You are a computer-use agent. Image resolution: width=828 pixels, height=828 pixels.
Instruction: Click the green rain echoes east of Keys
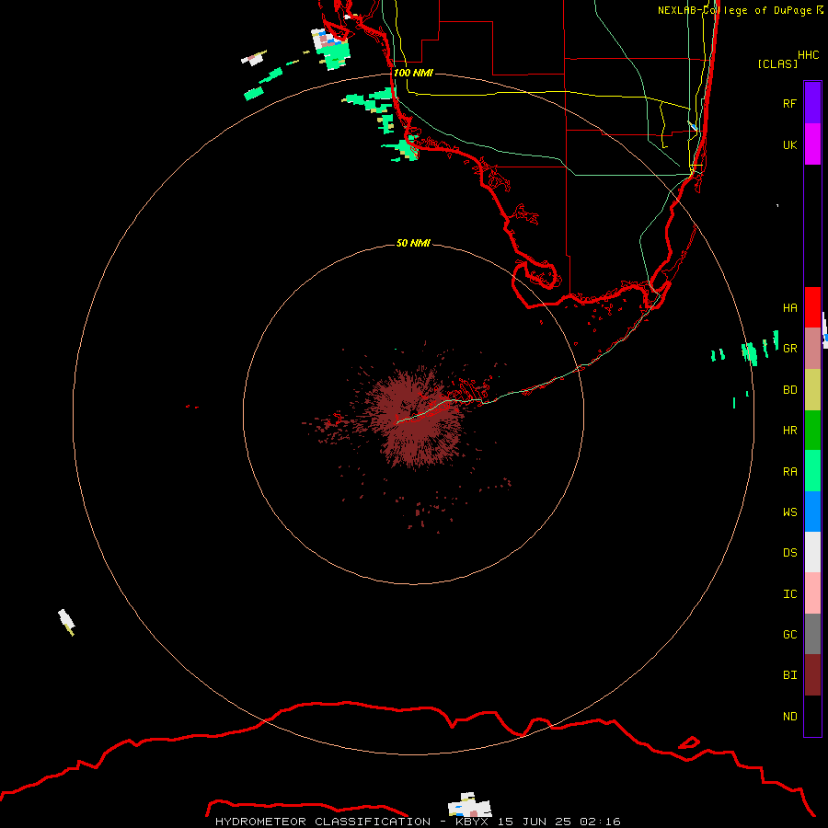[745, 350]
